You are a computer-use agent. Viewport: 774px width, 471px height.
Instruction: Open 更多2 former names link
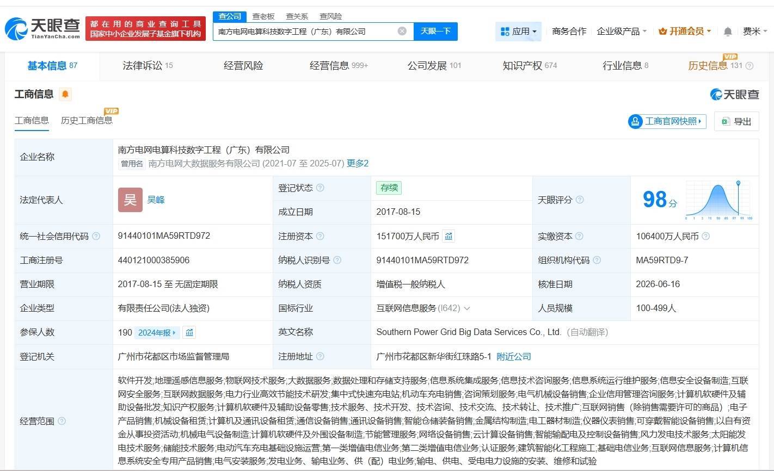[x=358, y=163]
